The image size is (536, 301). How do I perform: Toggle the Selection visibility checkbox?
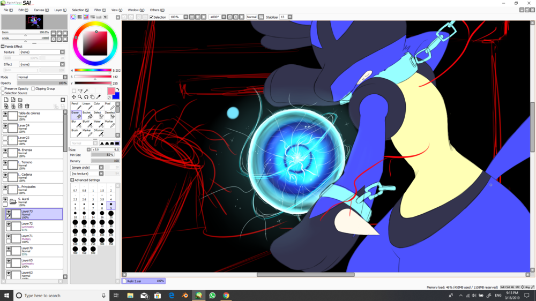point(152,17)
